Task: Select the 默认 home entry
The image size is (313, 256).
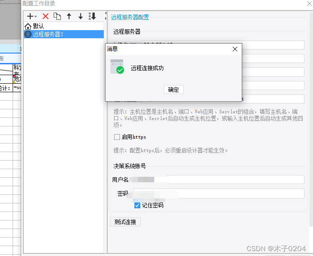Action: click(64, 26)
